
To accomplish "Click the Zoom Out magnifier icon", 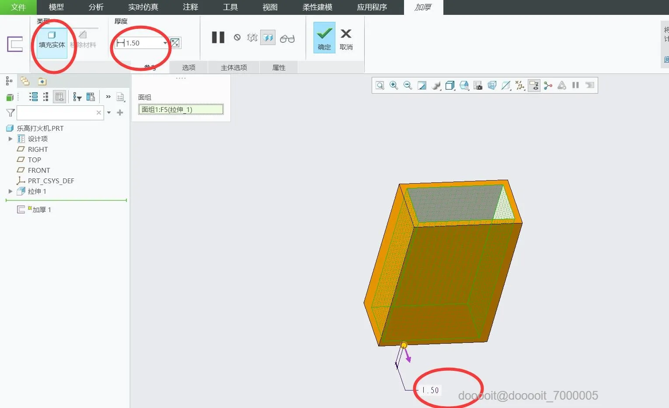I will 408,85.
